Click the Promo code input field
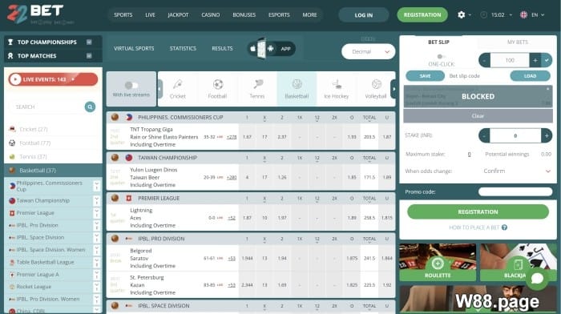This screenshot has height=314, width=561. tap(515, 191)
